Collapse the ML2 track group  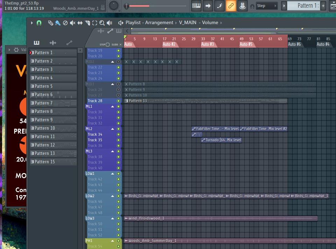112,129
